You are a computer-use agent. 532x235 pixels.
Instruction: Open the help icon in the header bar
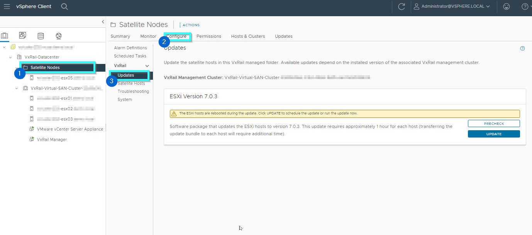click(525, 7)
